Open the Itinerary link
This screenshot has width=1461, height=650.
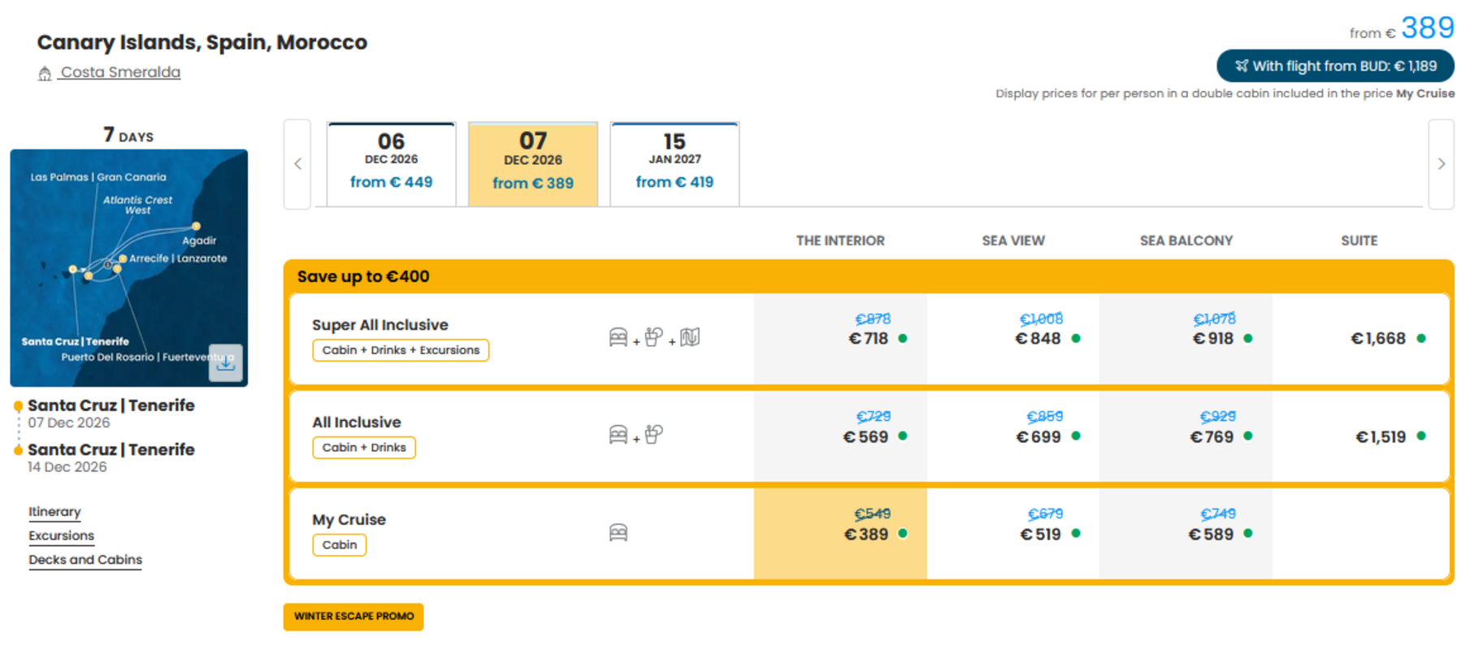coord(54,512)
